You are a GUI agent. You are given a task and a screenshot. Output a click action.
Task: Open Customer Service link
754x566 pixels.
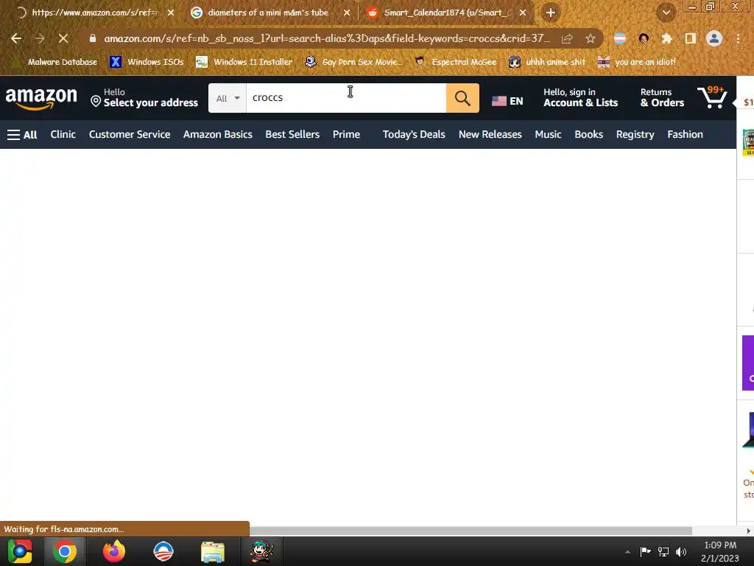coord(130,134)
